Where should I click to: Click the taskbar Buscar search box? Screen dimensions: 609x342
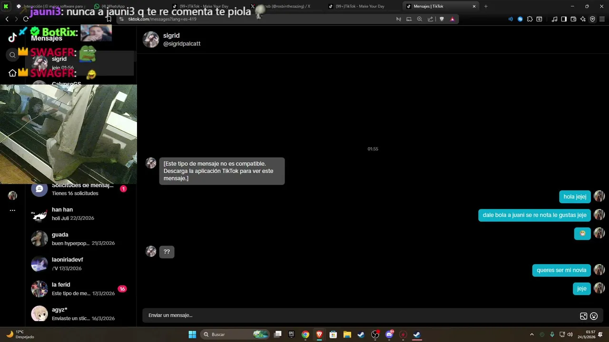click(x=235, y=334)
